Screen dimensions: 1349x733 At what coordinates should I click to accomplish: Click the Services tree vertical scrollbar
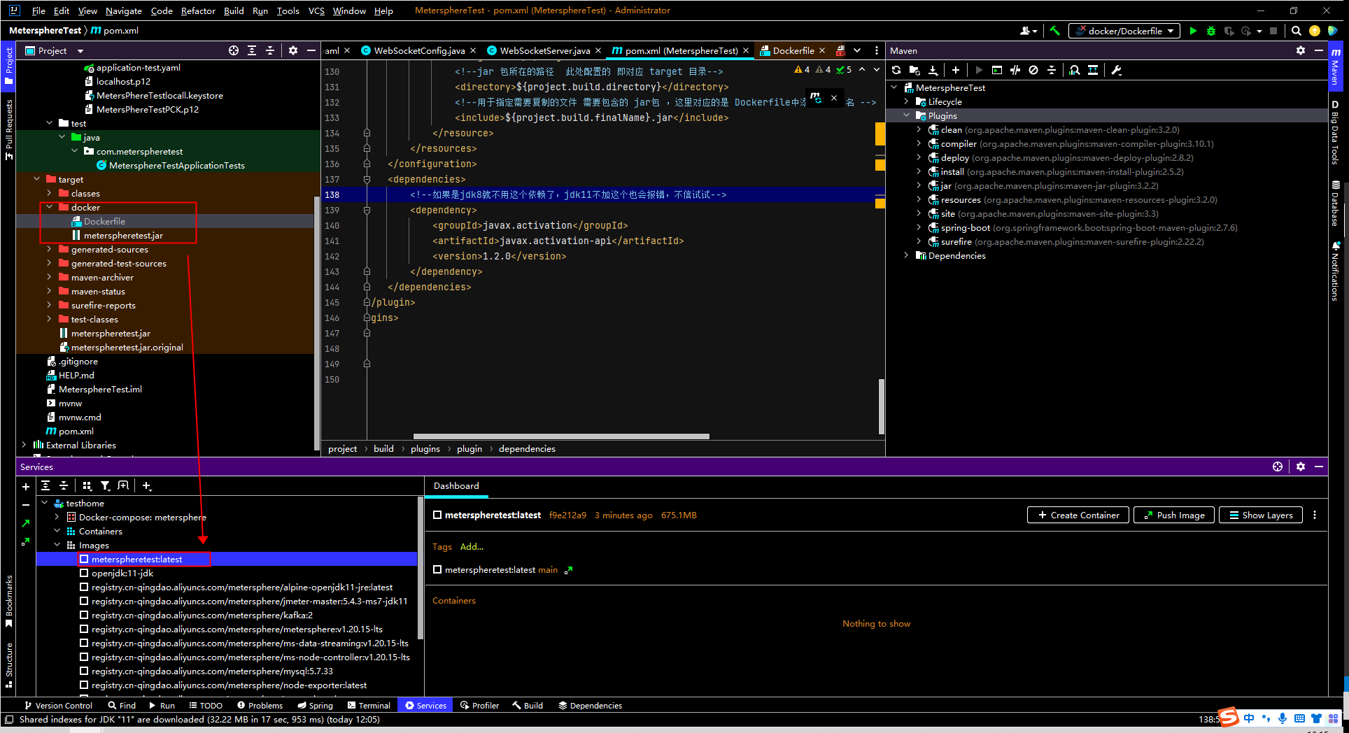coord(420,568)
